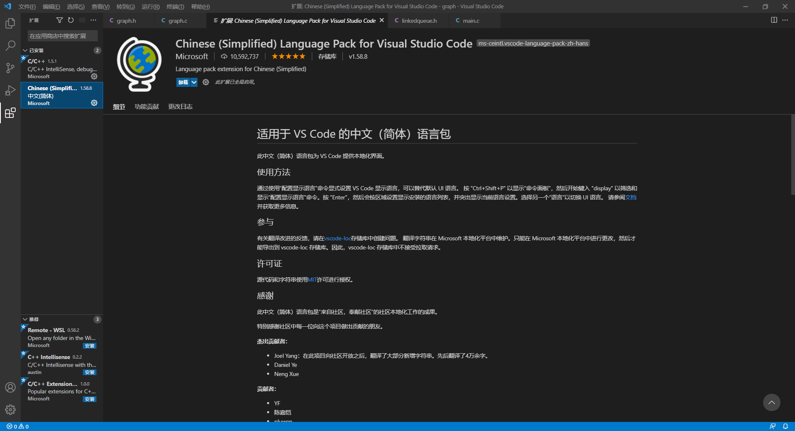Image resolution: width=795 pixels, height=431 pixels.
Task: Open extensions panel more actions menu
Action: click(x=93, y=20)
